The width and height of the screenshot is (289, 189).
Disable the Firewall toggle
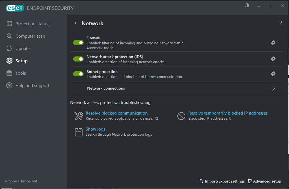point(78,43)
